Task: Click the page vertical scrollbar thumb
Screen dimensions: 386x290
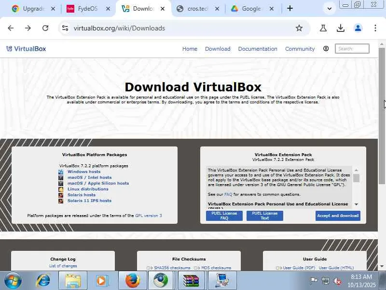Action: tap(382, 116)
